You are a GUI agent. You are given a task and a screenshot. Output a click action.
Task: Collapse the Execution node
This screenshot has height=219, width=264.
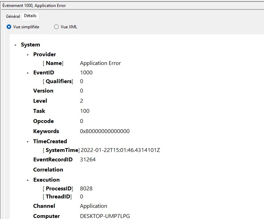28,180
